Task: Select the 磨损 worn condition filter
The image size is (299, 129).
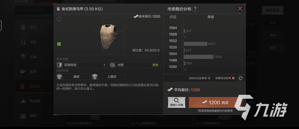Action: (x=273, y=47)
